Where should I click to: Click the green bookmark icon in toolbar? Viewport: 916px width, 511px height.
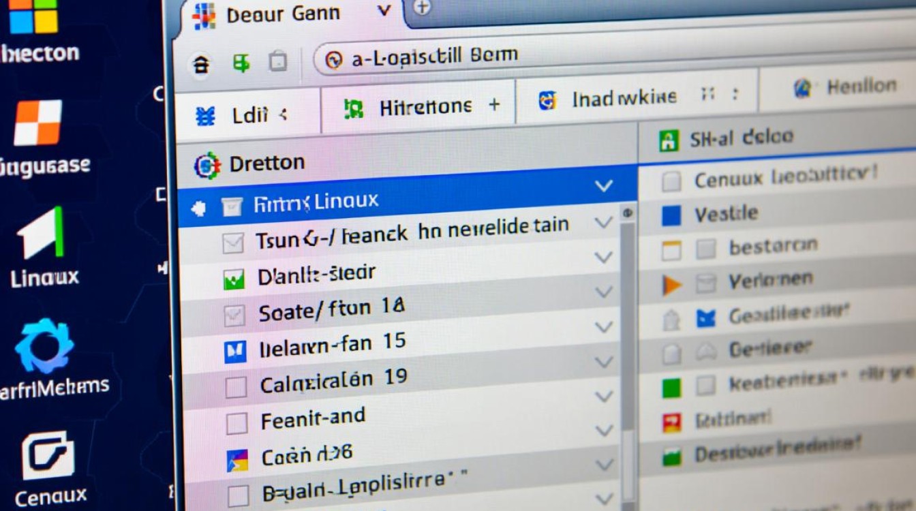241,63
